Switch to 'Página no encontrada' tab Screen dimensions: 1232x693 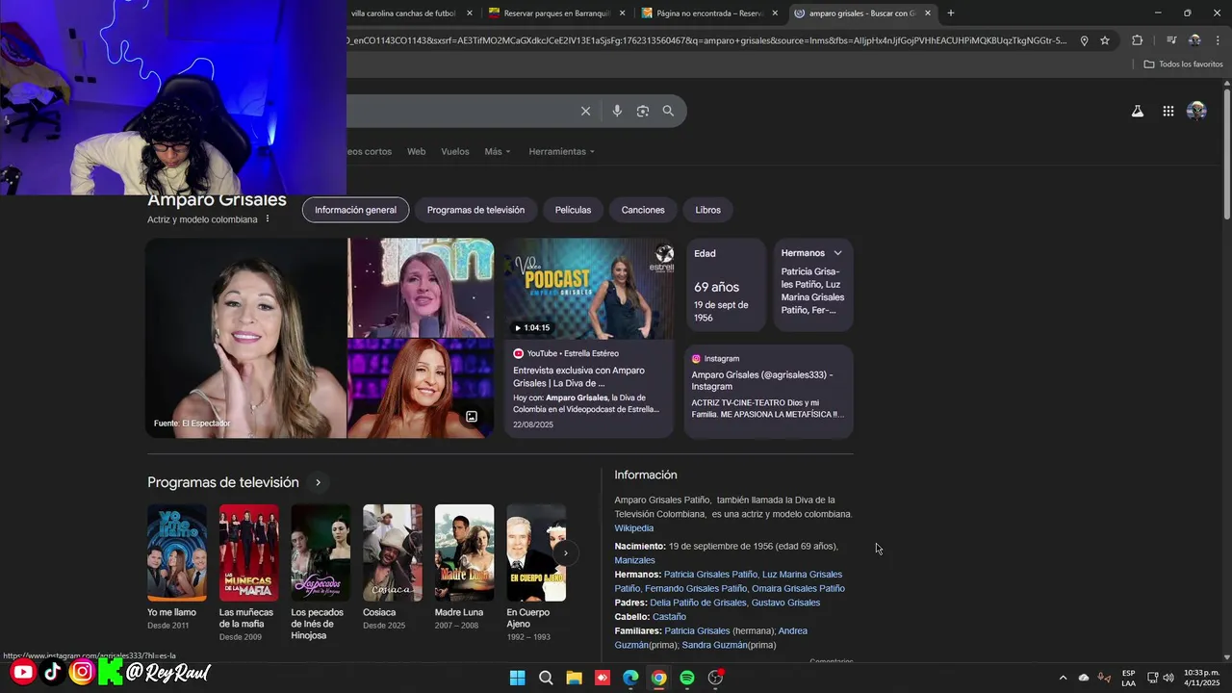click(708, 13)
